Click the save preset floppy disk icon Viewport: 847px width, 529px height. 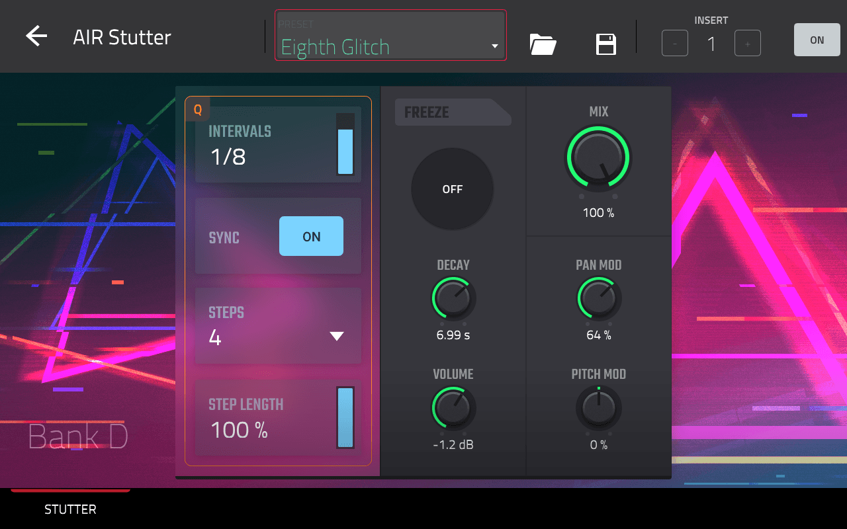pos(606,44)
